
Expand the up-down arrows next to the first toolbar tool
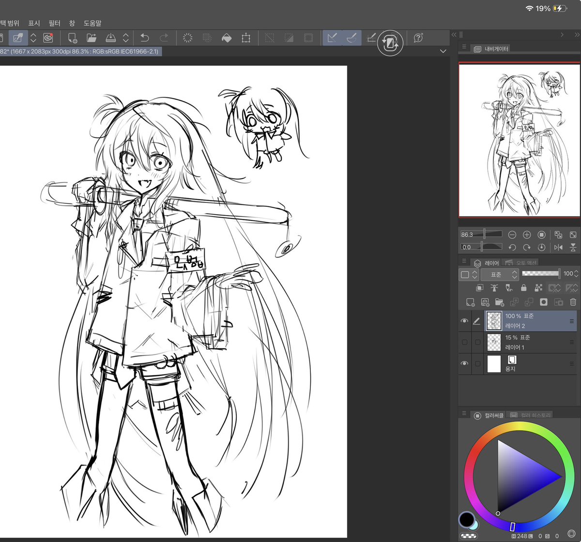coord(33,38)
